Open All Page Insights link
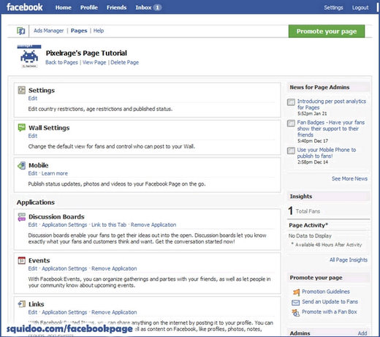Screen dimensions: 380x337 point(349,260)
